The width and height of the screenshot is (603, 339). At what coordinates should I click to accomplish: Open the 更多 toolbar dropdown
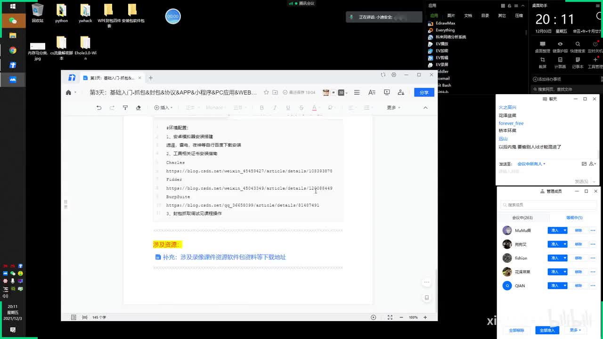[393, 108]
